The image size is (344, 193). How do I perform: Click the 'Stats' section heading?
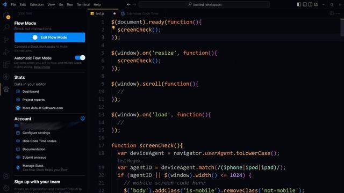[19, 77]
